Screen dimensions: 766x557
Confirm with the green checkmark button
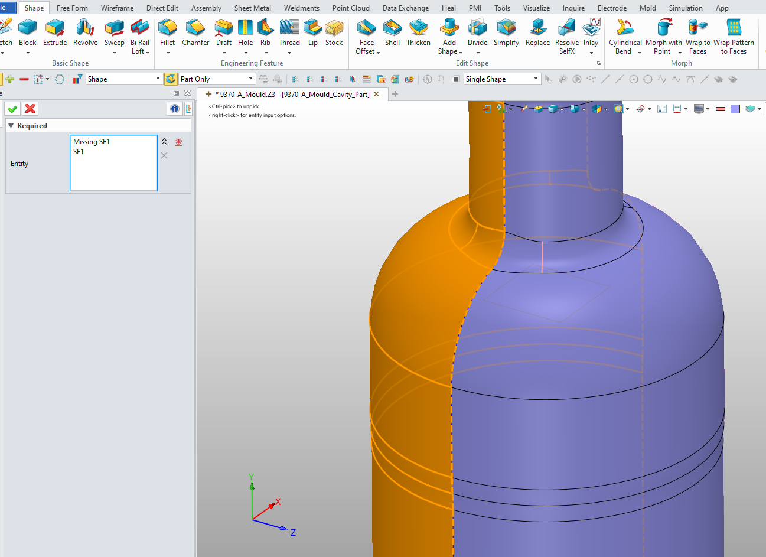coord(12,109)
